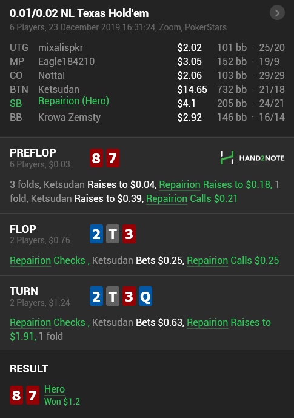Select the Ketsudan player row
This screenshot has width=294, height=418.
pos(147,89)
